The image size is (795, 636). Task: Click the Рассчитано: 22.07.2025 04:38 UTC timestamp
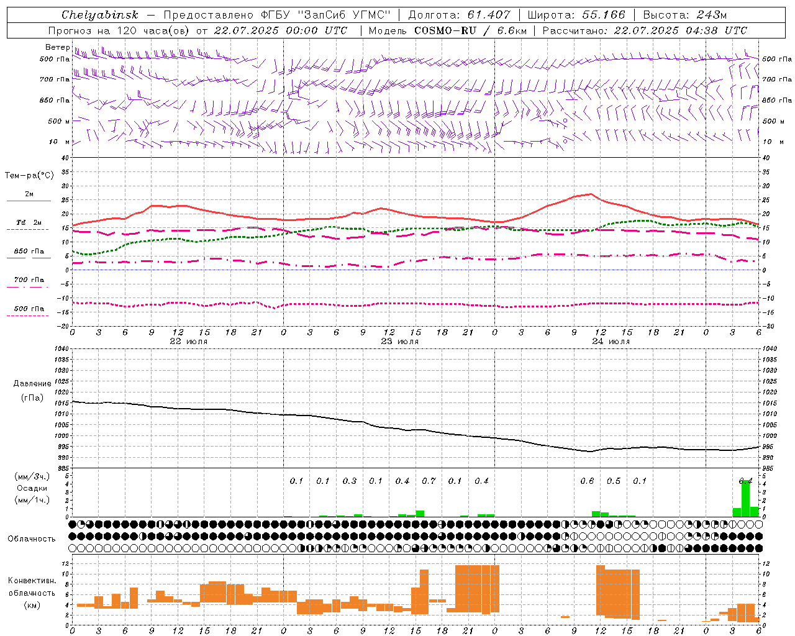click(x=645, y=30)
